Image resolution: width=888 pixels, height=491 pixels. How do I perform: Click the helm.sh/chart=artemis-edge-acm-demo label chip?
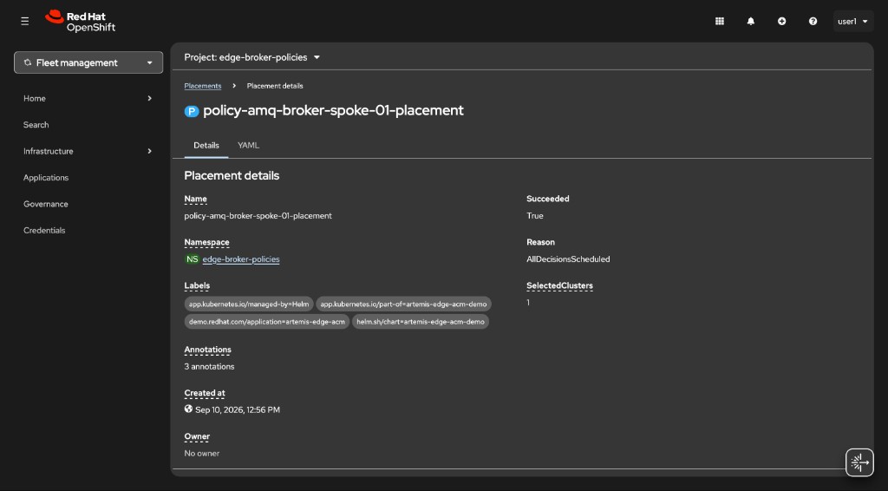tap(421, 322)
